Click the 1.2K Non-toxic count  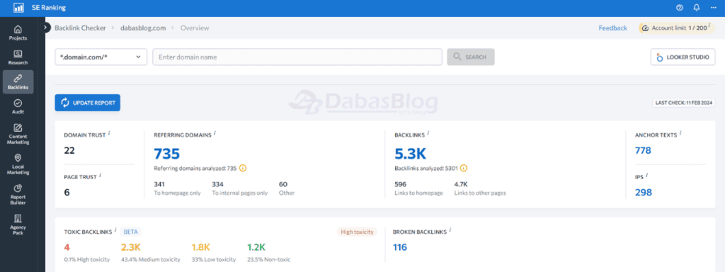tap(256, 247)
